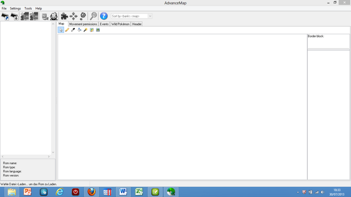This screenshot has width=351, height=197.
Task: Click the map list scroll-up arrow
Action: tap(53, 24)
